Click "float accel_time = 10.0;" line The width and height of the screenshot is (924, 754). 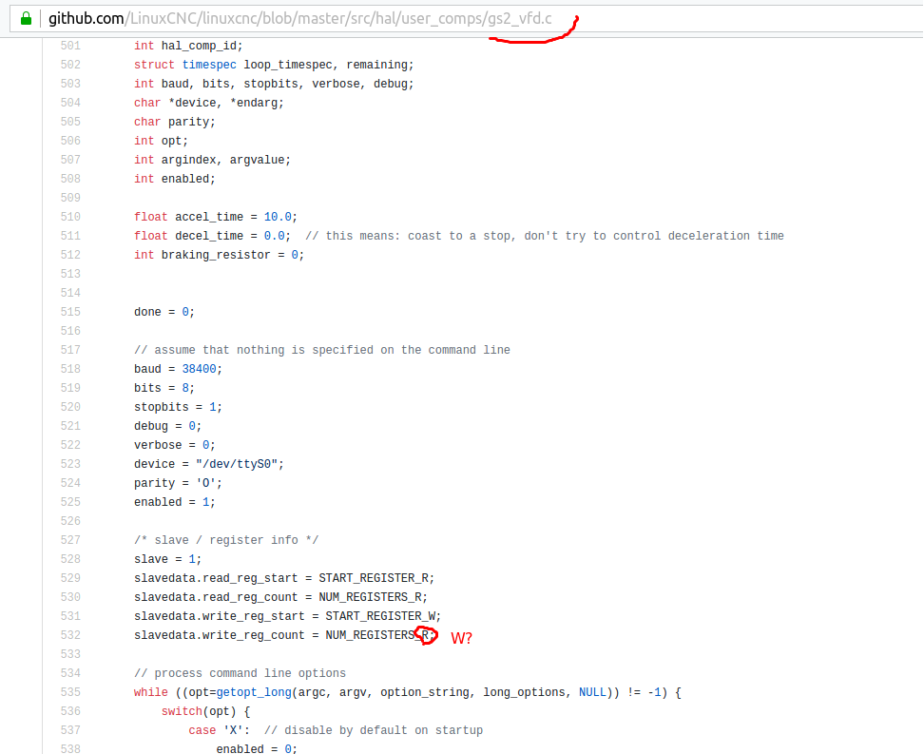coord(216,217)
